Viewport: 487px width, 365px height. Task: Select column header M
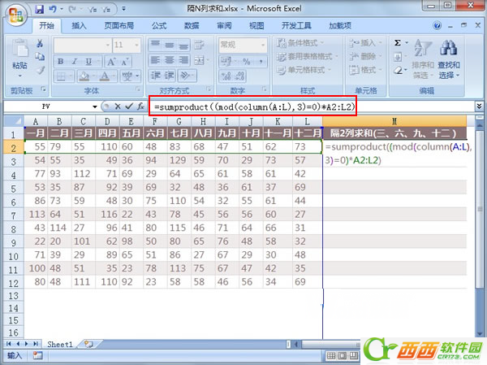[394, 120]
